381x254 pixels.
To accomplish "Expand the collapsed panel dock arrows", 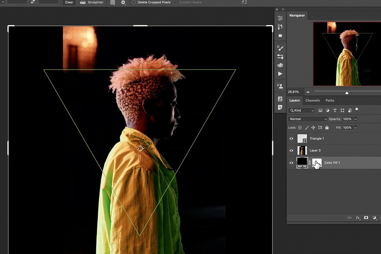I will click(283, 9).
